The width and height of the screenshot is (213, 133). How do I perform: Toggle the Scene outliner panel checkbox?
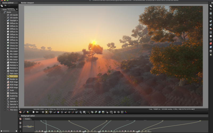pos(1,3)
